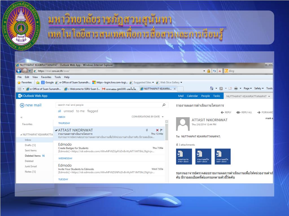The height and width of the screenshot is (216, 289).
Task: Click the Bing search provider icon
Action: [226, 71]
